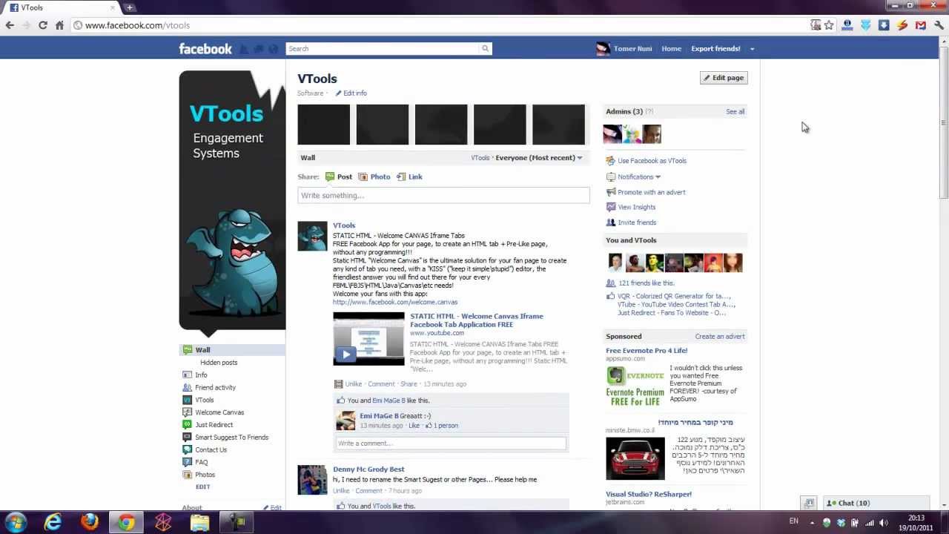Image resolution: width=949 pixels, height=534 pixels.
Task: Open Tomer Nuni profile avatar
Action: point(603,49)
